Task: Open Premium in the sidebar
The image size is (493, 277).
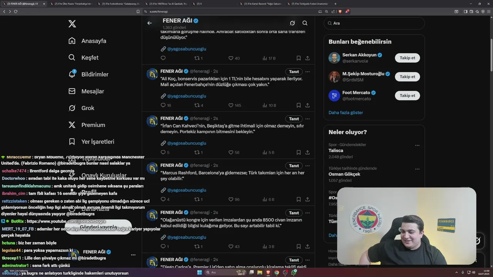Action: (x=87, y=125)
